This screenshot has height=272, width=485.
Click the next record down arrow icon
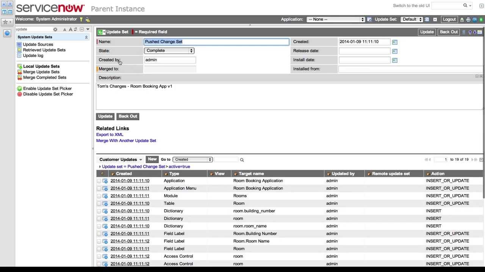[x=475, y=32]
